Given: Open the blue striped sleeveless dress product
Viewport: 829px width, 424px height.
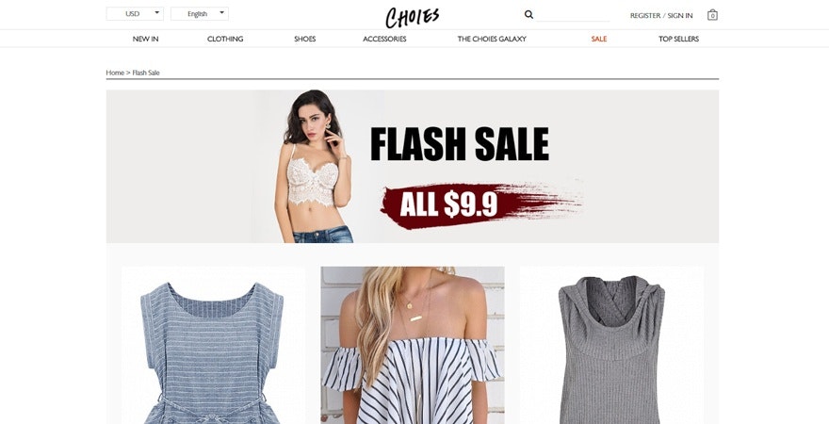Looking at the screenshot, I should 213,345.
